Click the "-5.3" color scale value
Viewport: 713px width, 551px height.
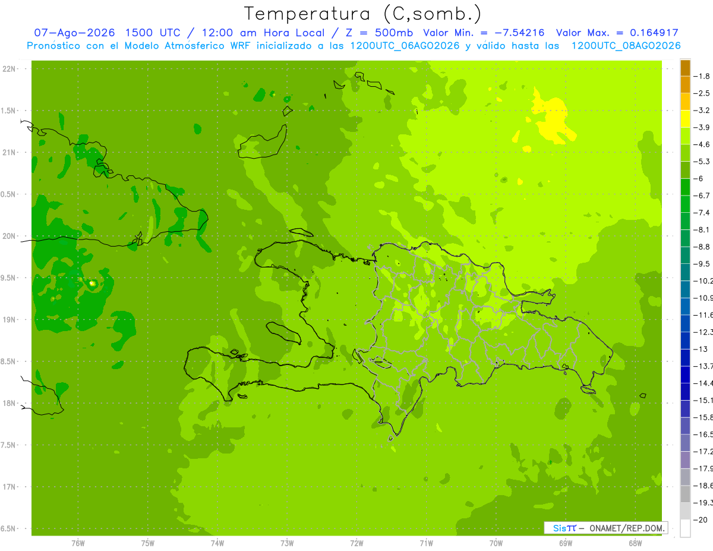[702, 161]
